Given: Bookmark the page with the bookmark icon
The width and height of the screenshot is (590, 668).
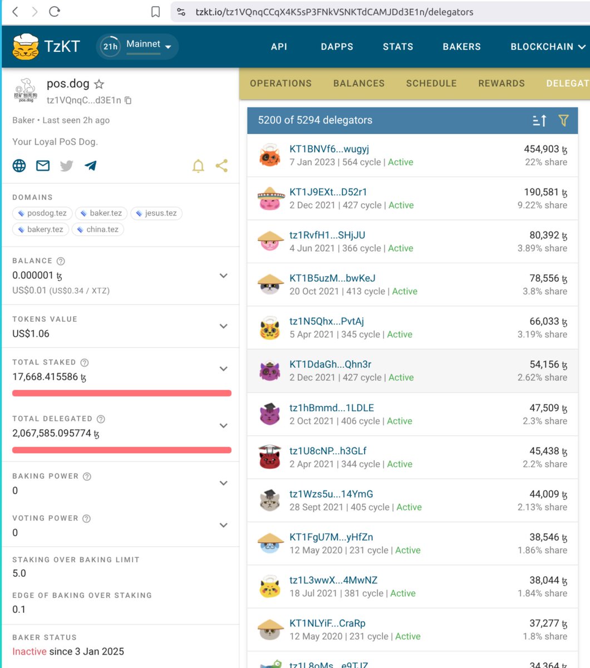Looking at the screenshot, I should 156,12.
